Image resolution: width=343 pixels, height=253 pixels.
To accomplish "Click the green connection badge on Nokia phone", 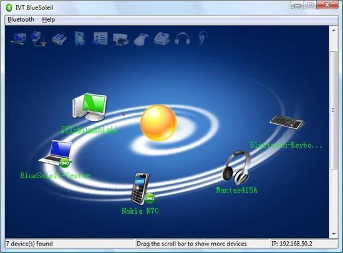I will [x=150, y=198].
